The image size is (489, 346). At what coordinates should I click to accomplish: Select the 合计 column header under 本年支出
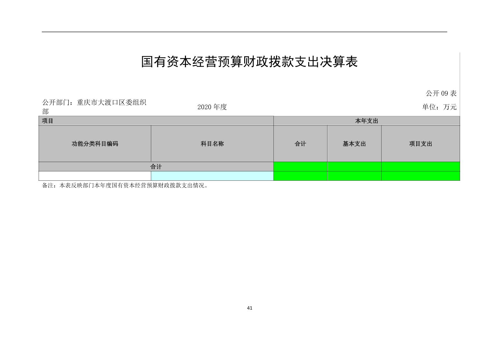point(300,144)
